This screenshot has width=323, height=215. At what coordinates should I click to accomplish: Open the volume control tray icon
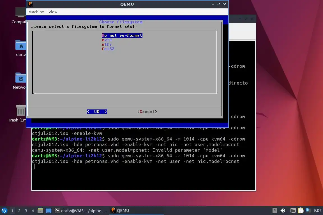pos(283,211)
